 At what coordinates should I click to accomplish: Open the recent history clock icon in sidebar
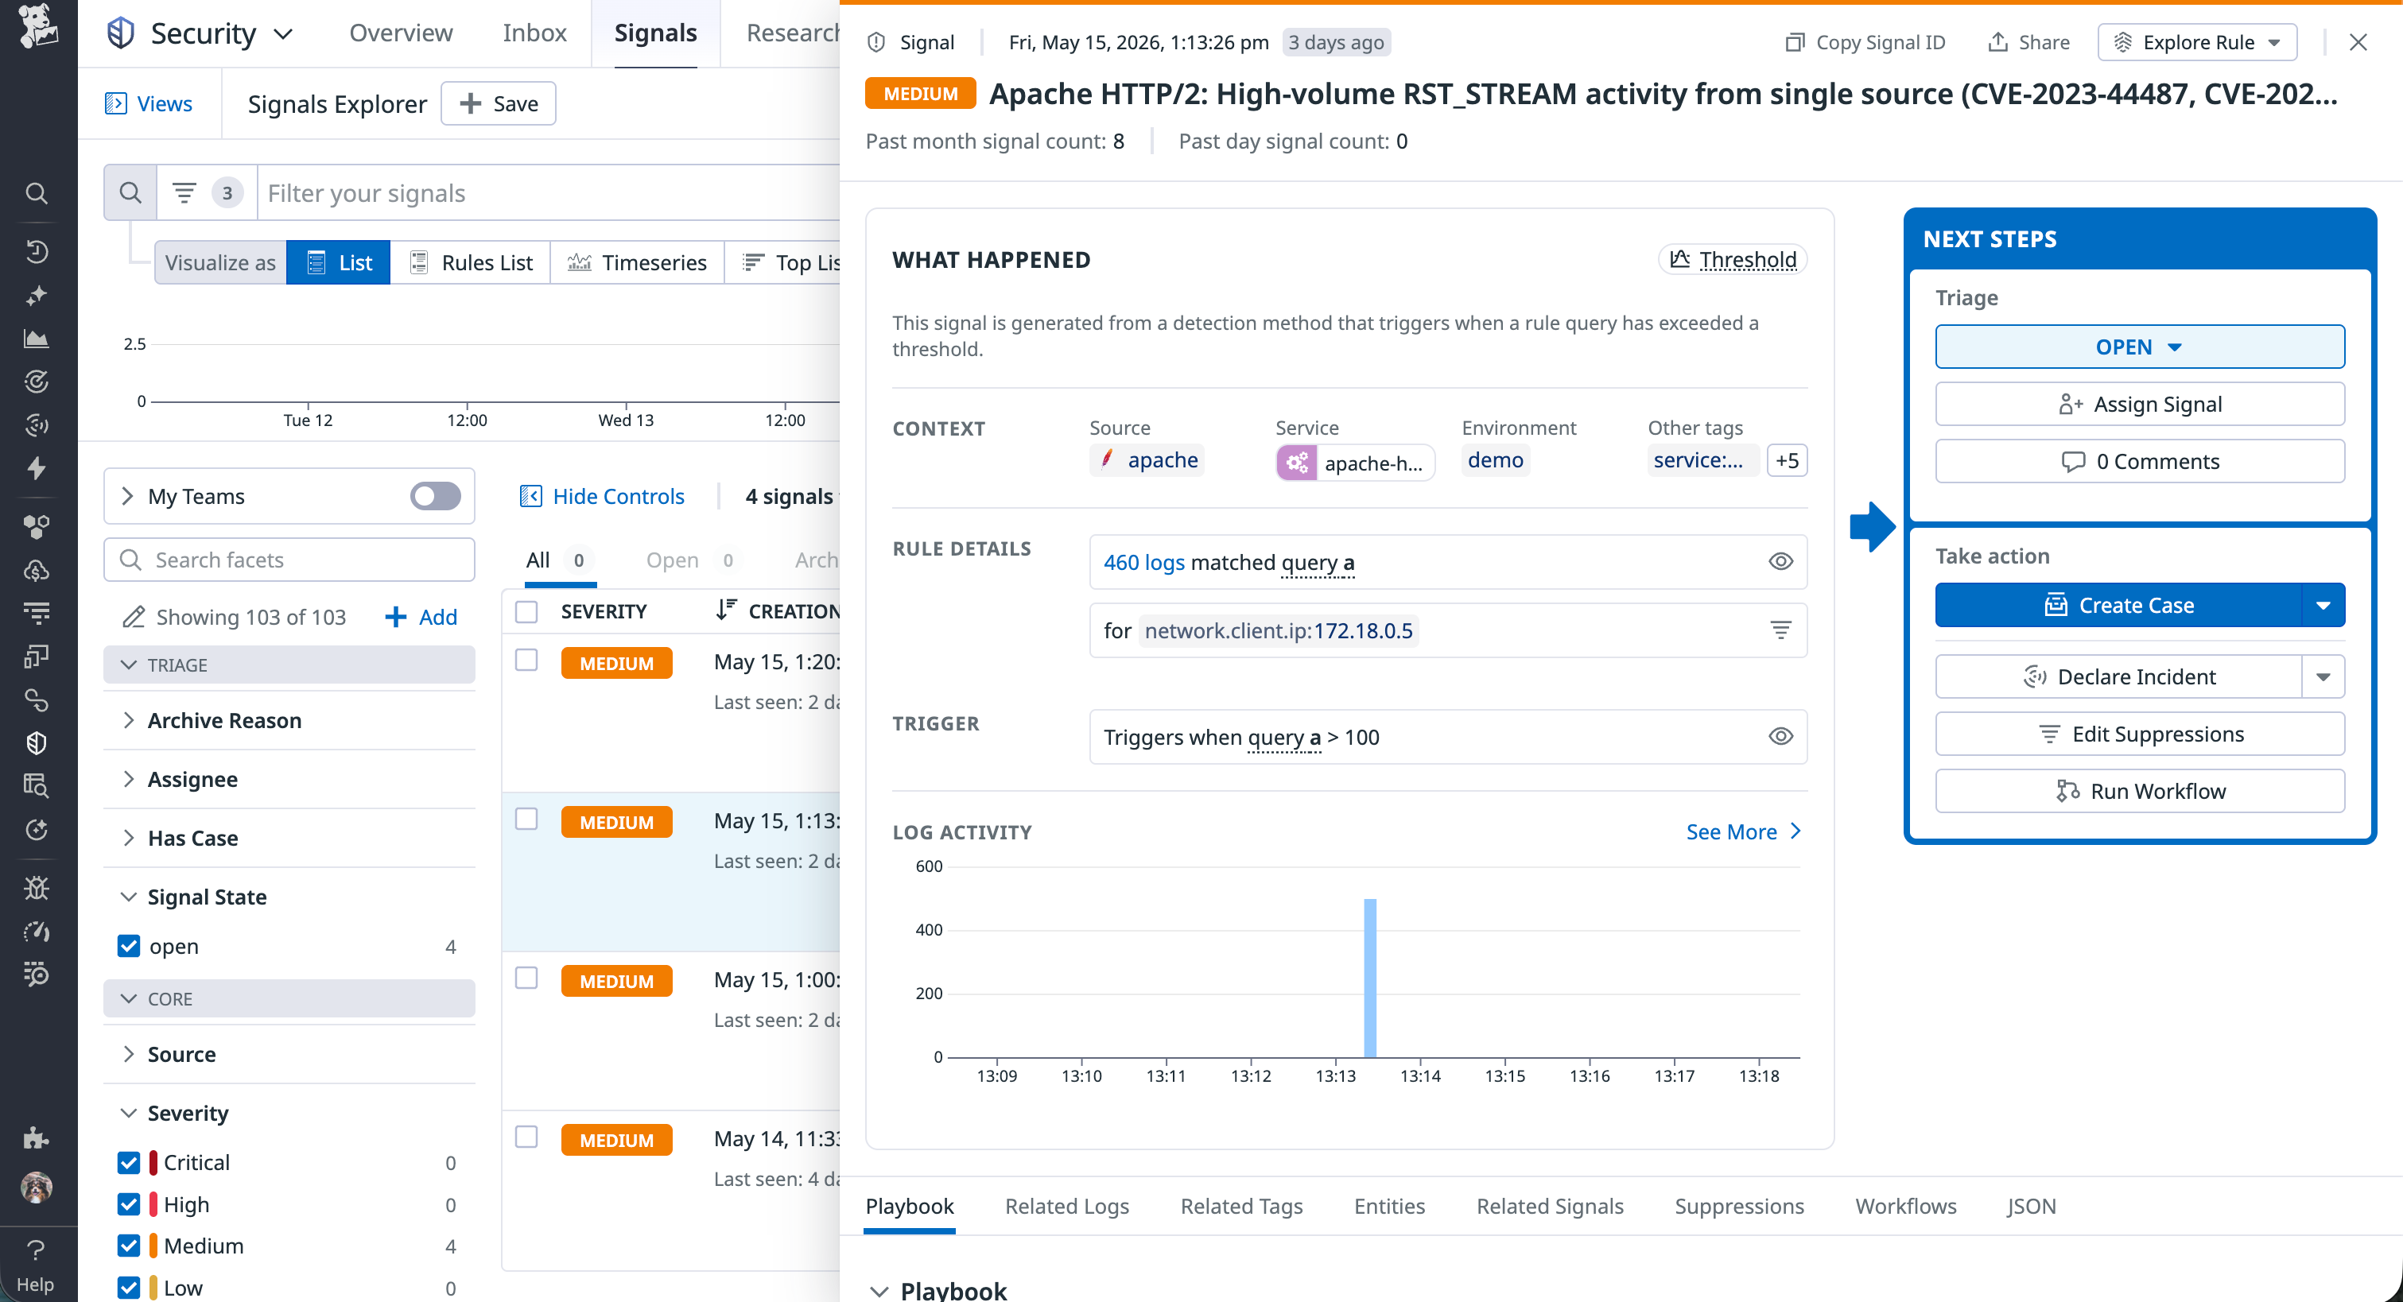point(37,252)
